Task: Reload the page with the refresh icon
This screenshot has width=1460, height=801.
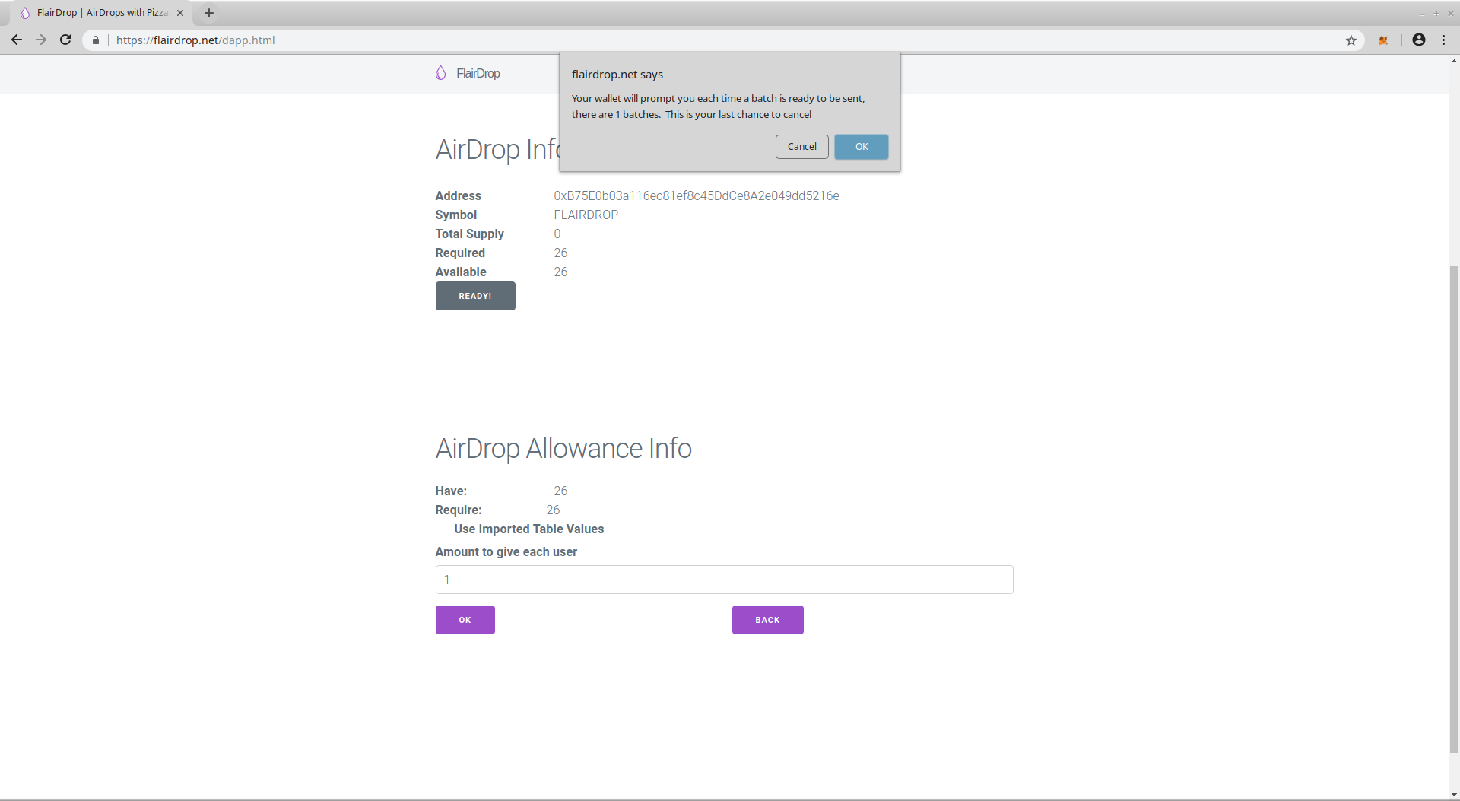Action: tap(65, 40)
